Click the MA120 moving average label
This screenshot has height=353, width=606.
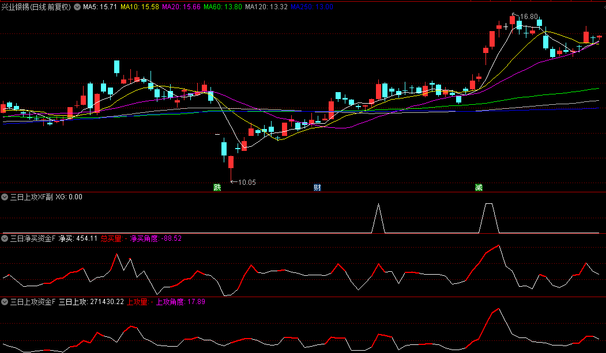[x=266, y=7]
